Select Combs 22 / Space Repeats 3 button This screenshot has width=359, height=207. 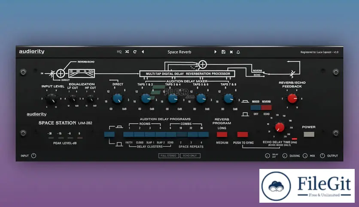[x=193, y=134]
